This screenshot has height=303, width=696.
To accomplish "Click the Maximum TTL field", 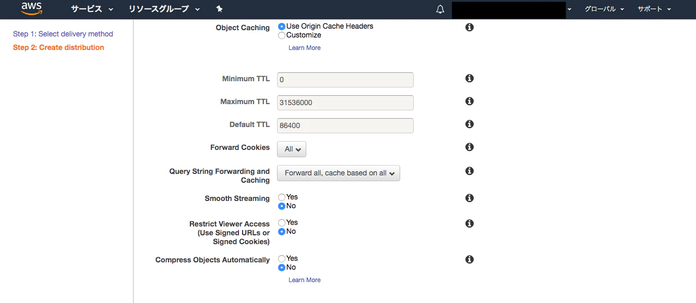I will click(345, 103).
